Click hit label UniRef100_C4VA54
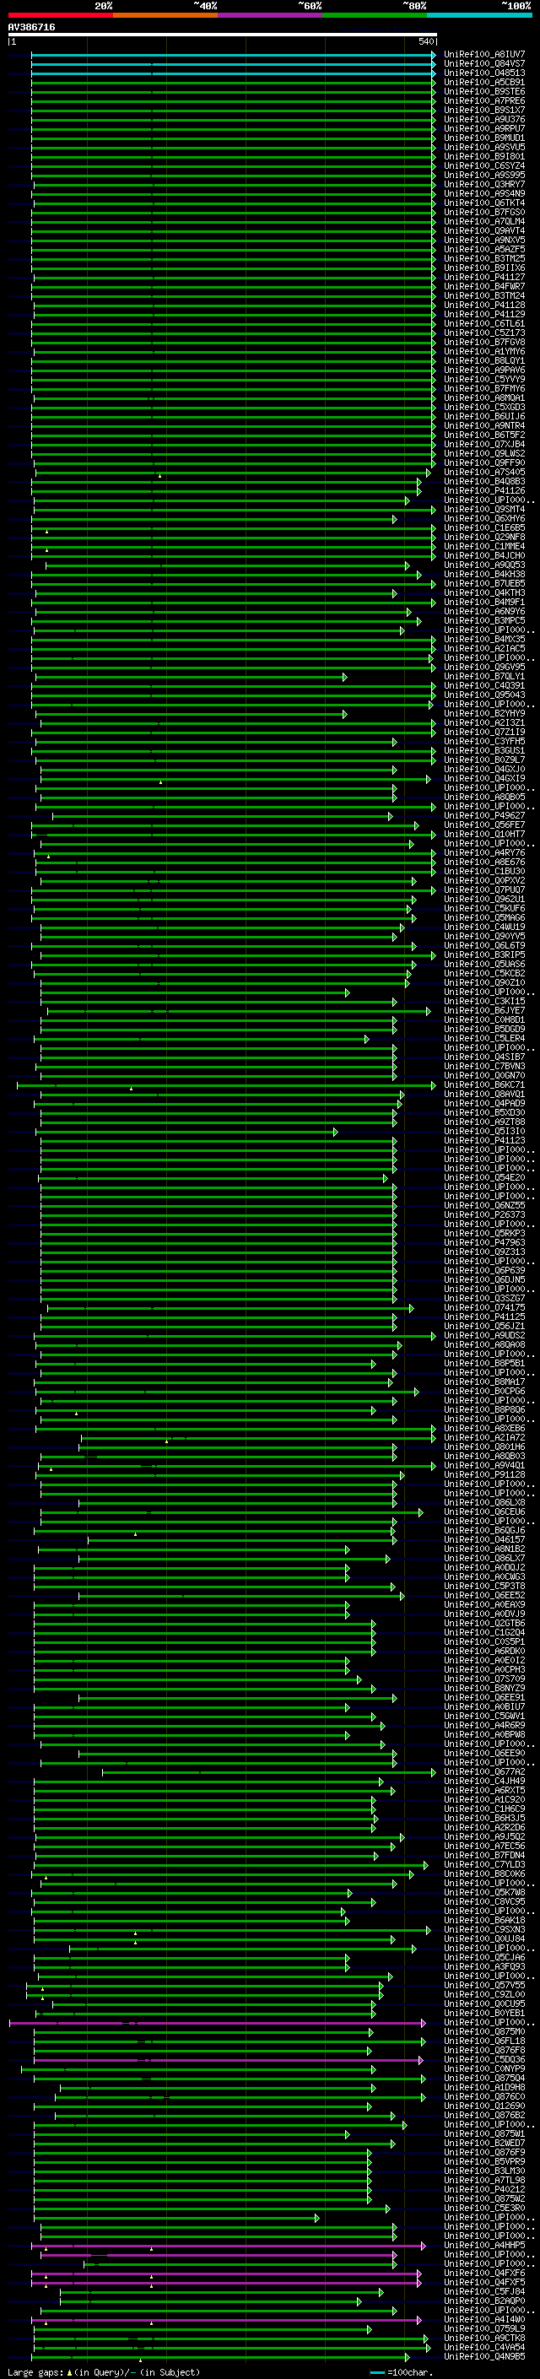This screenshot has height=2379, width=540. tap(484, 2347)
